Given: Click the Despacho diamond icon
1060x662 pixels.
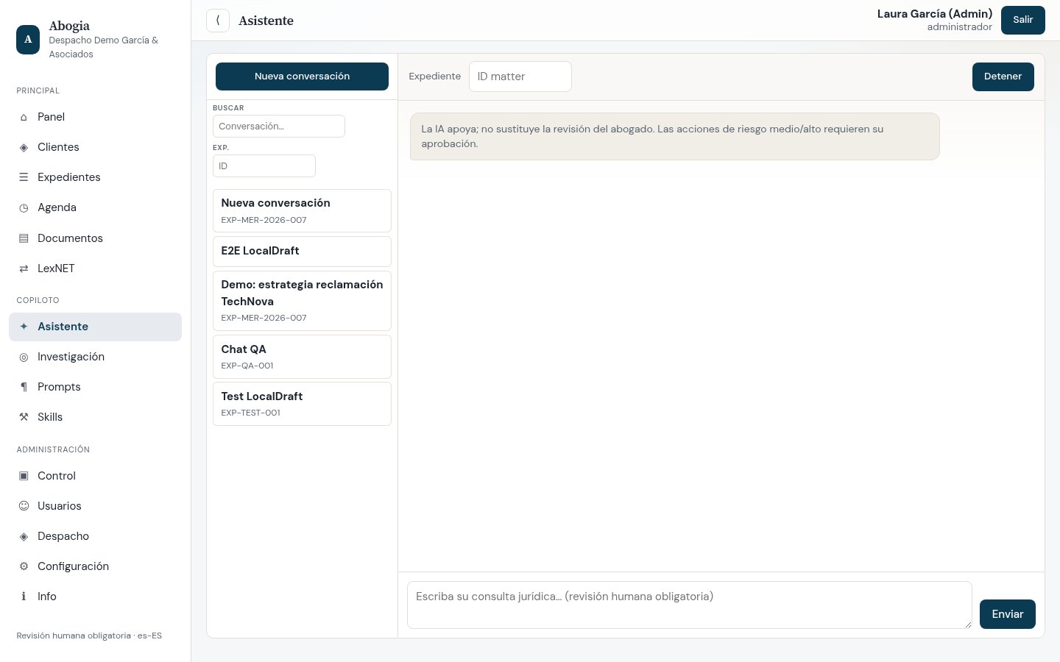Looking at the screenshot, I should coord(24,536).
